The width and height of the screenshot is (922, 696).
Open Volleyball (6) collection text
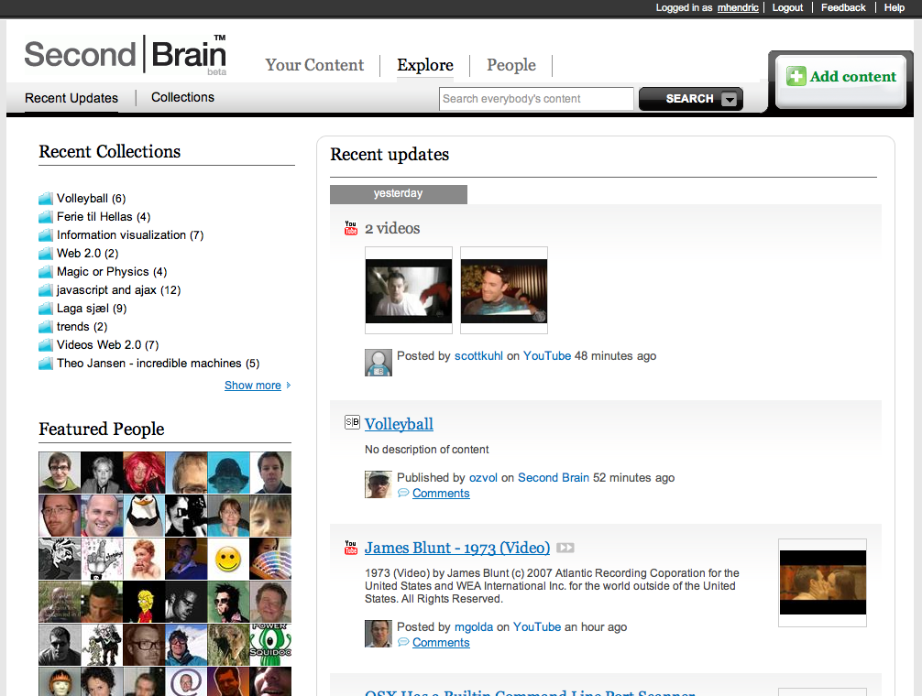coord(91,199)
